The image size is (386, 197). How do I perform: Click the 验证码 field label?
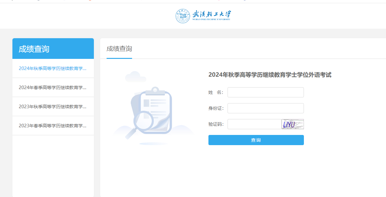(x=216, y=124)
